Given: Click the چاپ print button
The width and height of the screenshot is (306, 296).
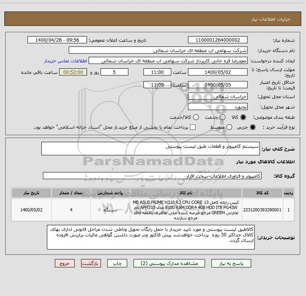Looking at the screenshot, I should tap(117, 263).
